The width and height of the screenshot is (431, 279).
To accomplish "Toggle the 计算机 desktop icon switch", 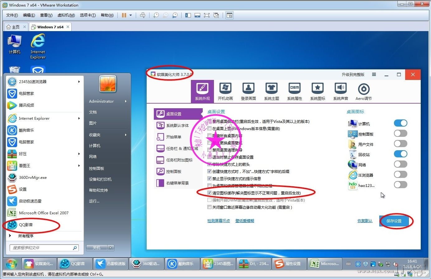I will [400, 123].
